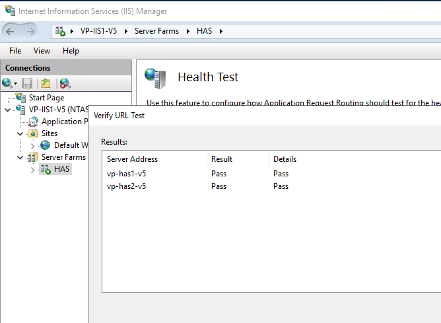Collapse the Server Farms tree node
Viewport: 441px width, 323px height.
pyautogui.click(x=20, y=157)
